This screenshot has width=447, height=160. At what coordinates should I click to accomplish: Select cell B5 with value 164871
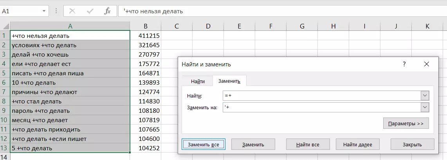pos(146,73)
